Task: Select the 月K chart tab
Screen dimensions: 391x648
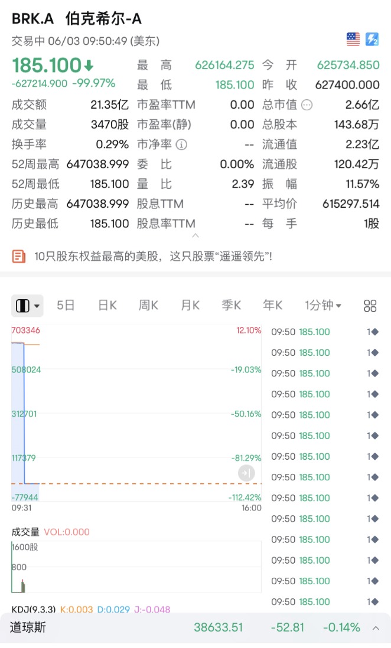Action: coord(190,305)
